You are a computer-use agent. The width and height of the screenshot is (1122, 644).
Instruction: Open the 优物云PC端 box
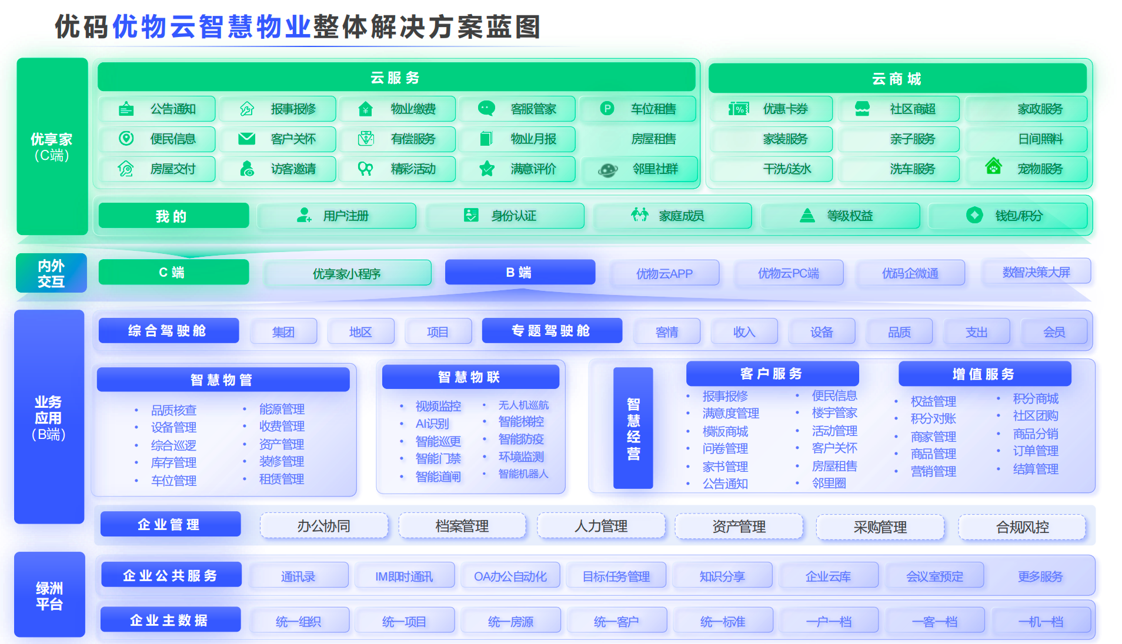pyautogui.click(x=789, y=273)
